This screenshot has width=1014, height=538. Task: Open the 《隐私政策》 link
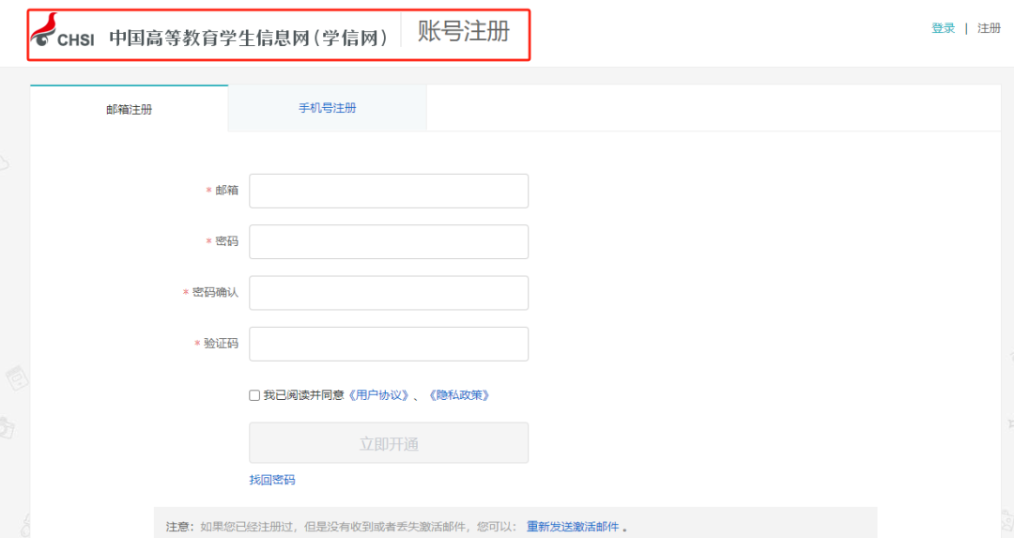pyautogui.click(x=459, y=395)
